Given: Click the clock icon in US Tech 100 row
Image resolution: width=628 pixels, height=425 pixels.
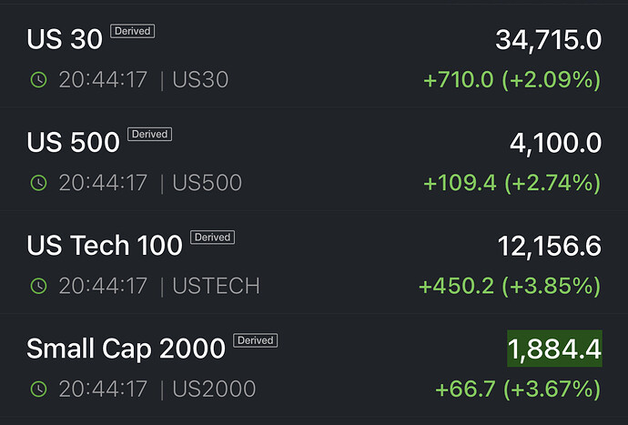Looking at the screenshot, I should tap(38, 287).
